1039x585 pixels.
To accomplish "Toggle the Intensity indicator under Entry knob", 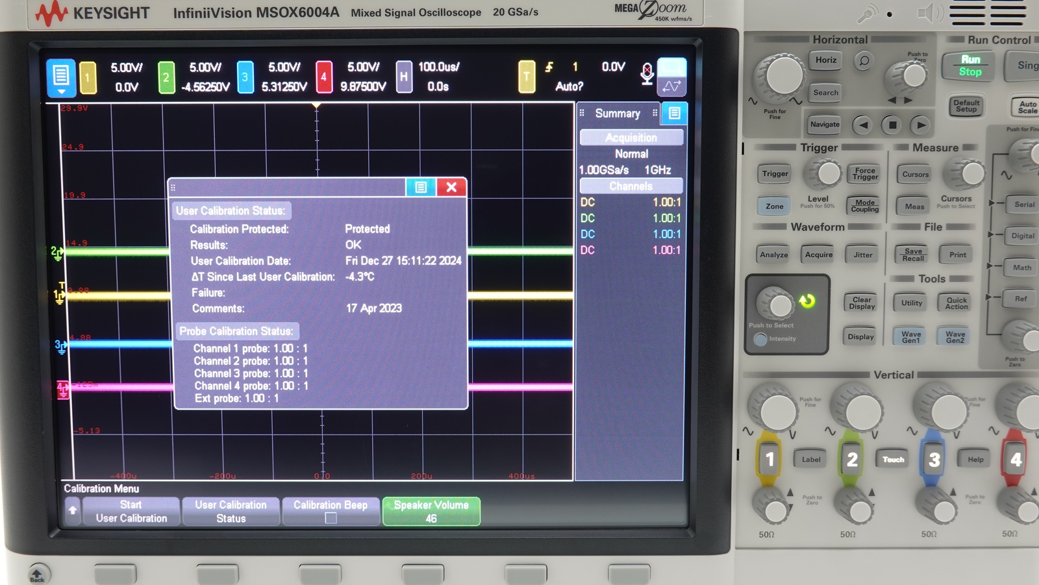I will (760, 339).
